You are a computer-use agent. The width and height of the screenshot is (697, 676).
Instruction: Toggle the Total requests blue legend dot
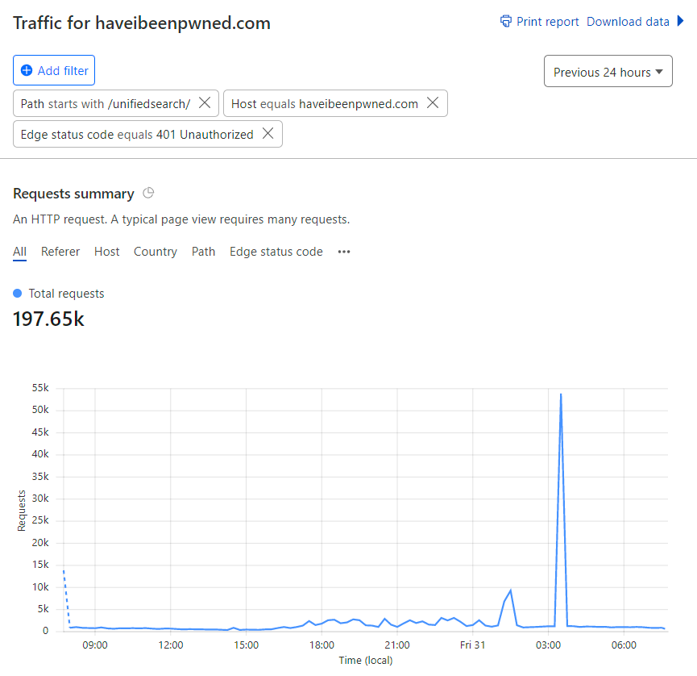pos(18,294)
